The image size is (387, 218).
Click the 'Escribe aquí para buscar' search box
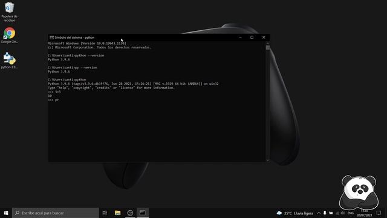(55, 213)
